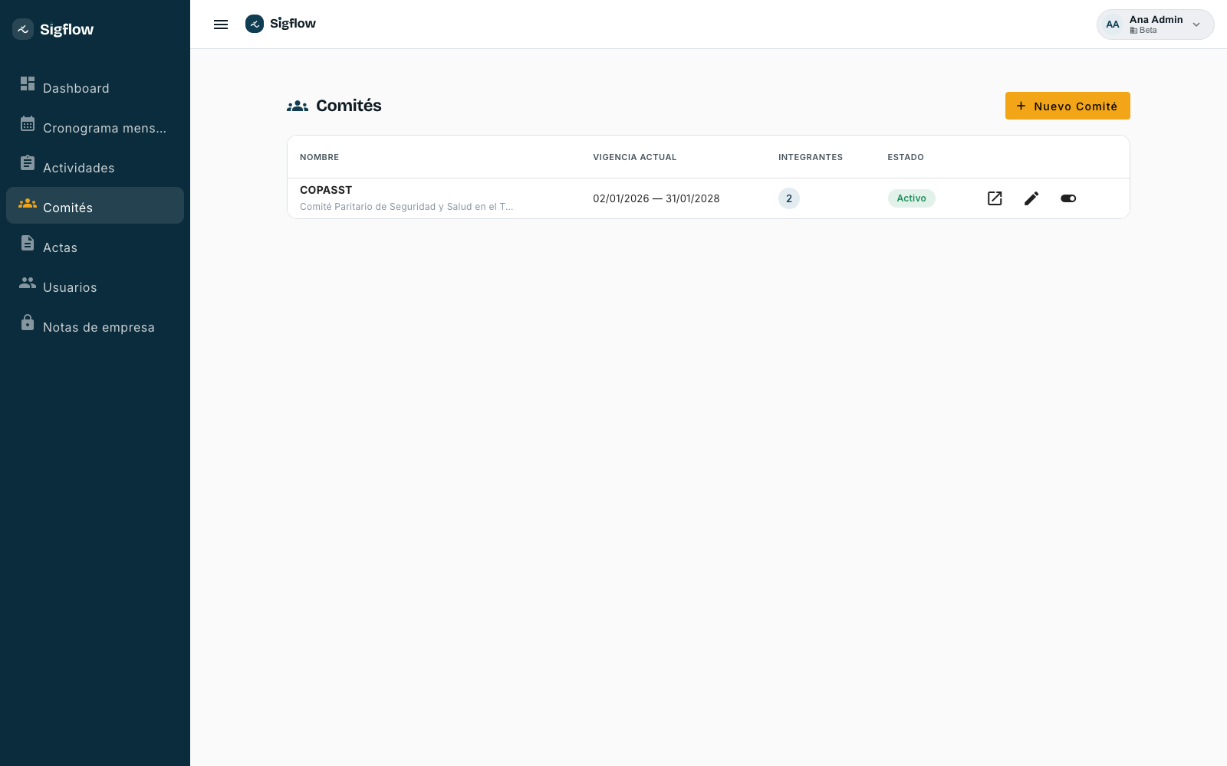
Task: Click the Comités page heading
Action: tap(349, 106)
